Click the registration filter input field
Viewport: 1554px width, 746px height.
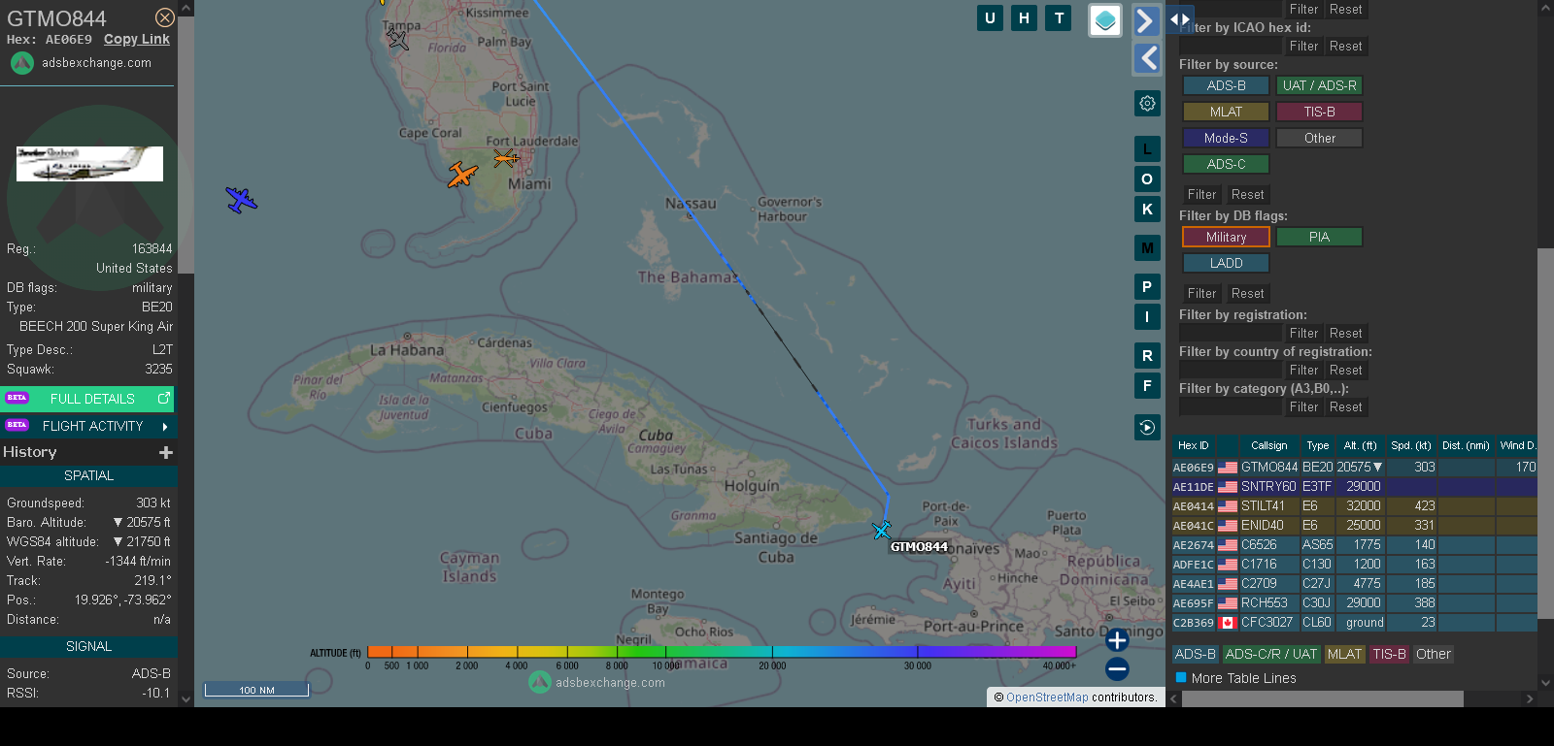click(x=1231, y=333)
